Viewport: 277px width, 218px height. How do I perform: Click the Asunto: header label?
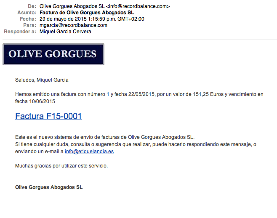point(27,13)
